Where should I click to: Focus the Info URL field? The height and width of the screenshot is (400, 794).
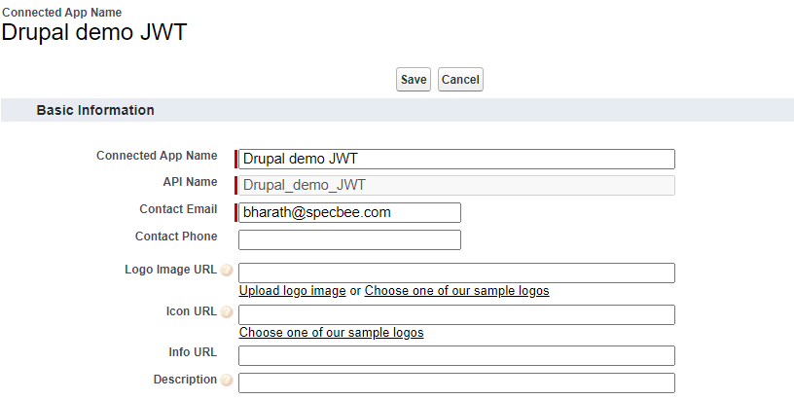pos(456,356)
